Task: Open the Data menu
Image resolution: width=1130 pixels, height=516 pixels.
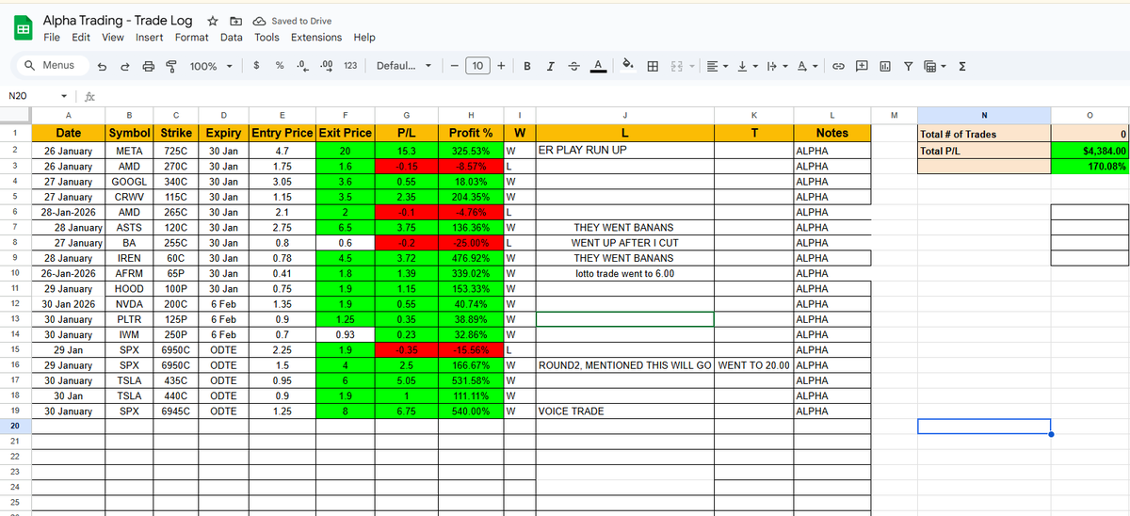Action: pos(232,38)
